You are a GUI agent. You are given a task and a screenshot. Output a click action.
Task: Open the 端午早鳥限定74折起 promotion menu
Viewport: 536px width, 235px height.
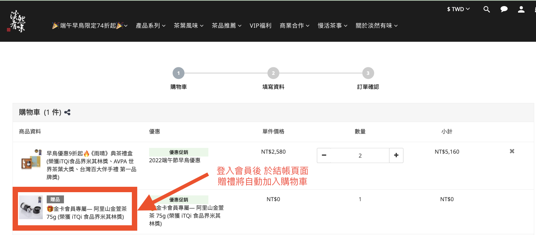(90, 26)
